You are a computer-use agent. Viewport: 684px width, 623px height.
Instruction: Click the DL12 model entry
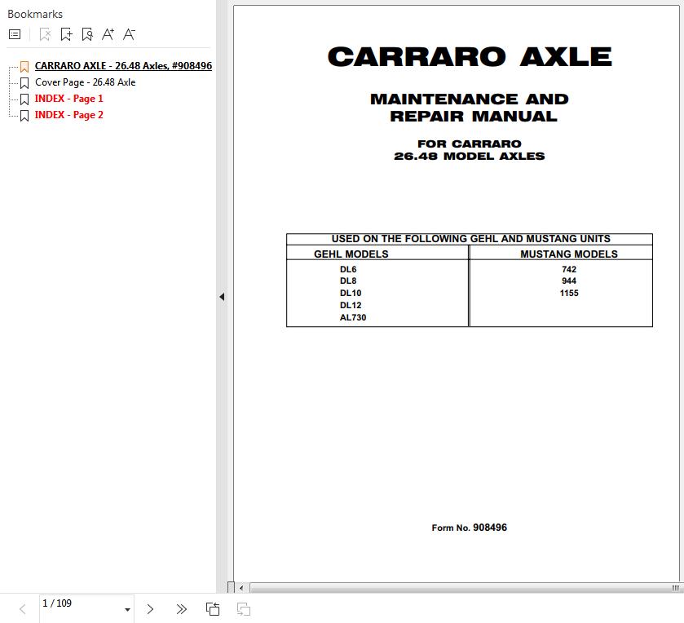coord(351,306)
